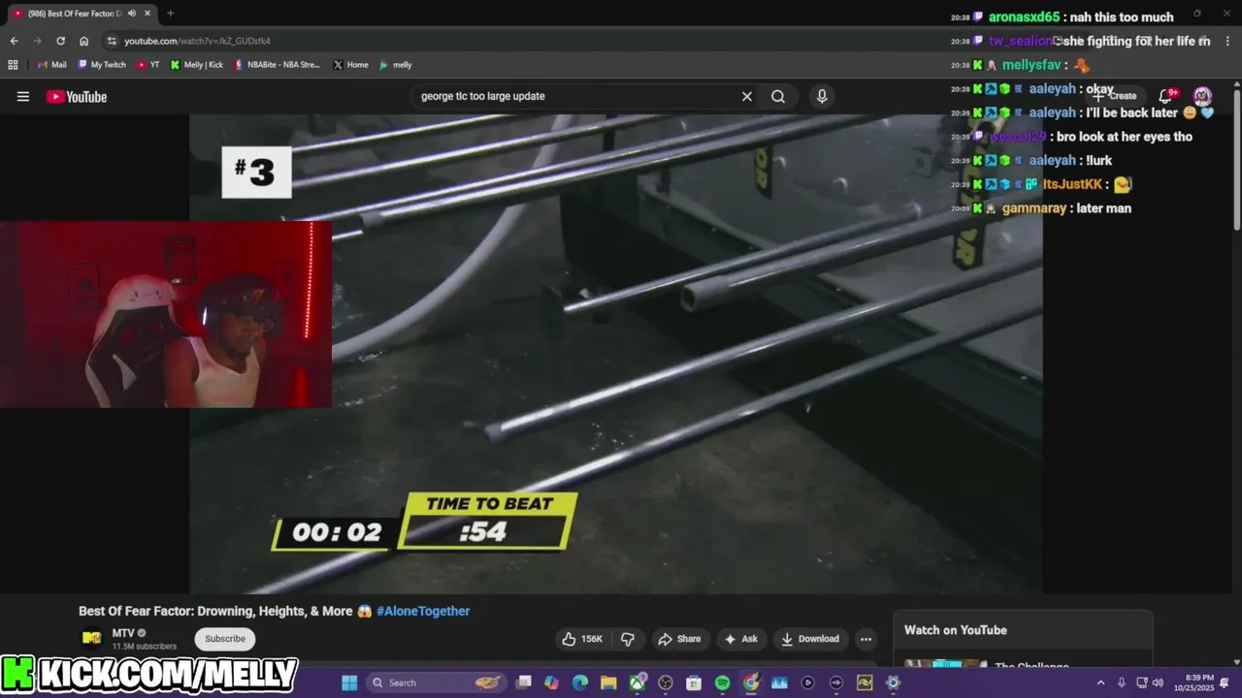Viewport: 1242px width, 698px height.
Task: Go to the YouTube home logo
Action: (77, 97)
